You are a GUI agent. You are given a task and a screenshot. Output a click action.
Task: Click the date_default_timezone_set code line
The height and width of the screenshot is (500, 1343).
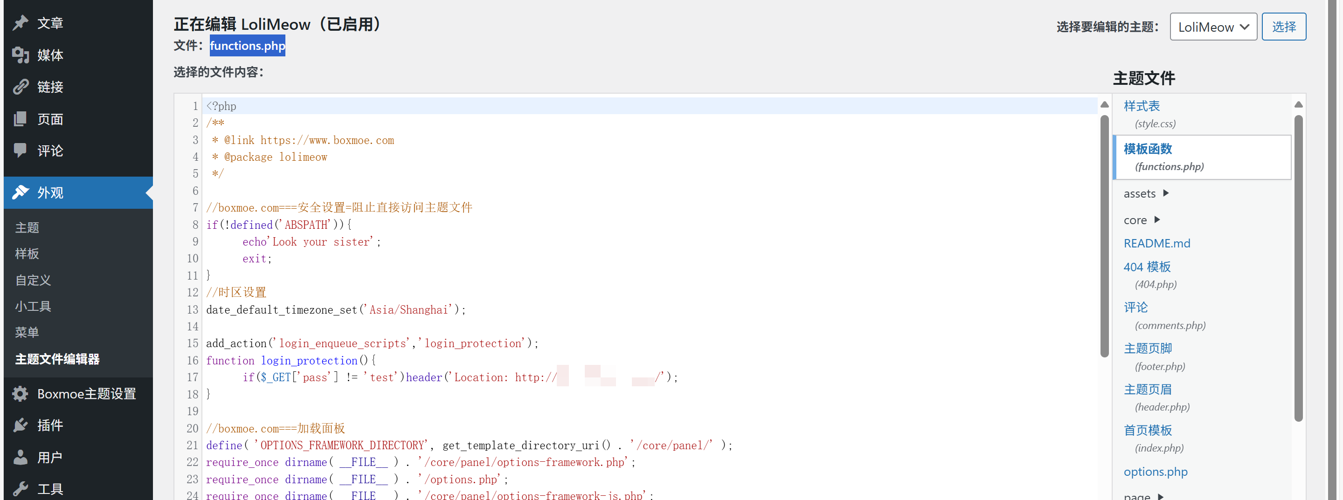[336, 309]
